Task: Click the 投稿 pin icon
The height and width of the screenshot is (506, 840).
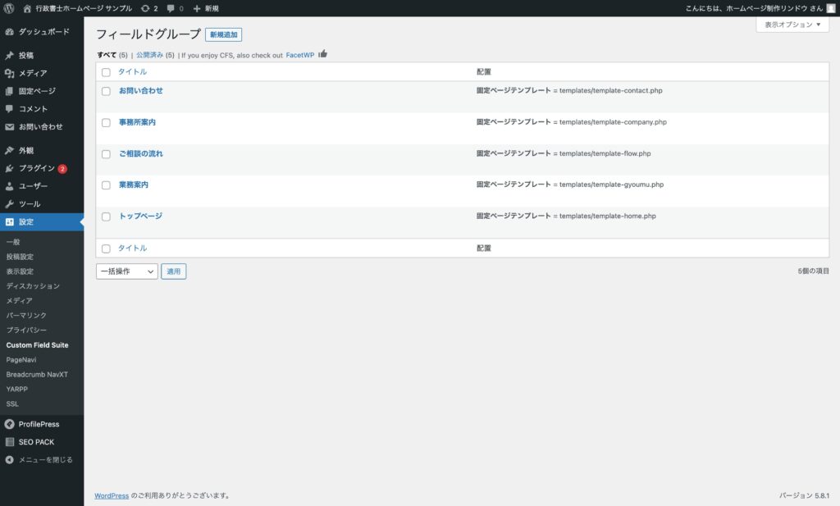Action: point(9,56)
